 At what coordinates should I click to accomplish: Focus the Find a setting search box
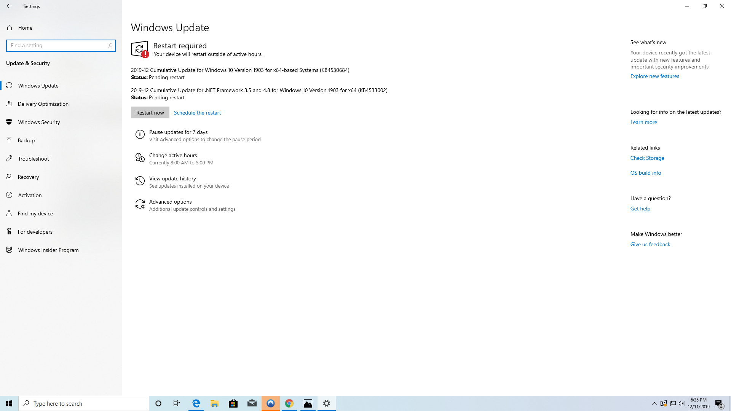point(61,46)
